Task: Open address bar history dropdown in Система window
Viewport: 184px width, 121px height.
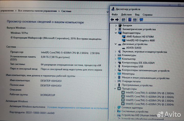Action: click(x=108, y=12)
